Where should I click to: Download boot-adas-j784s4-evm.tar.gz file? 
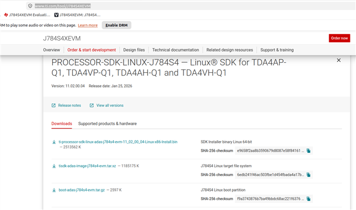[82, 190]
